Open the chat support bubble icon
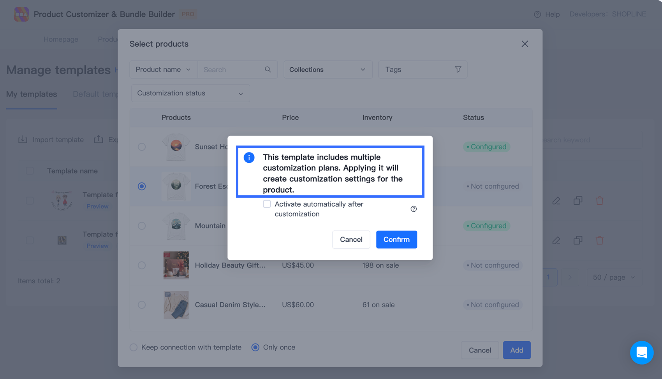Screen dimensions: 662x379 click(642, 353)
